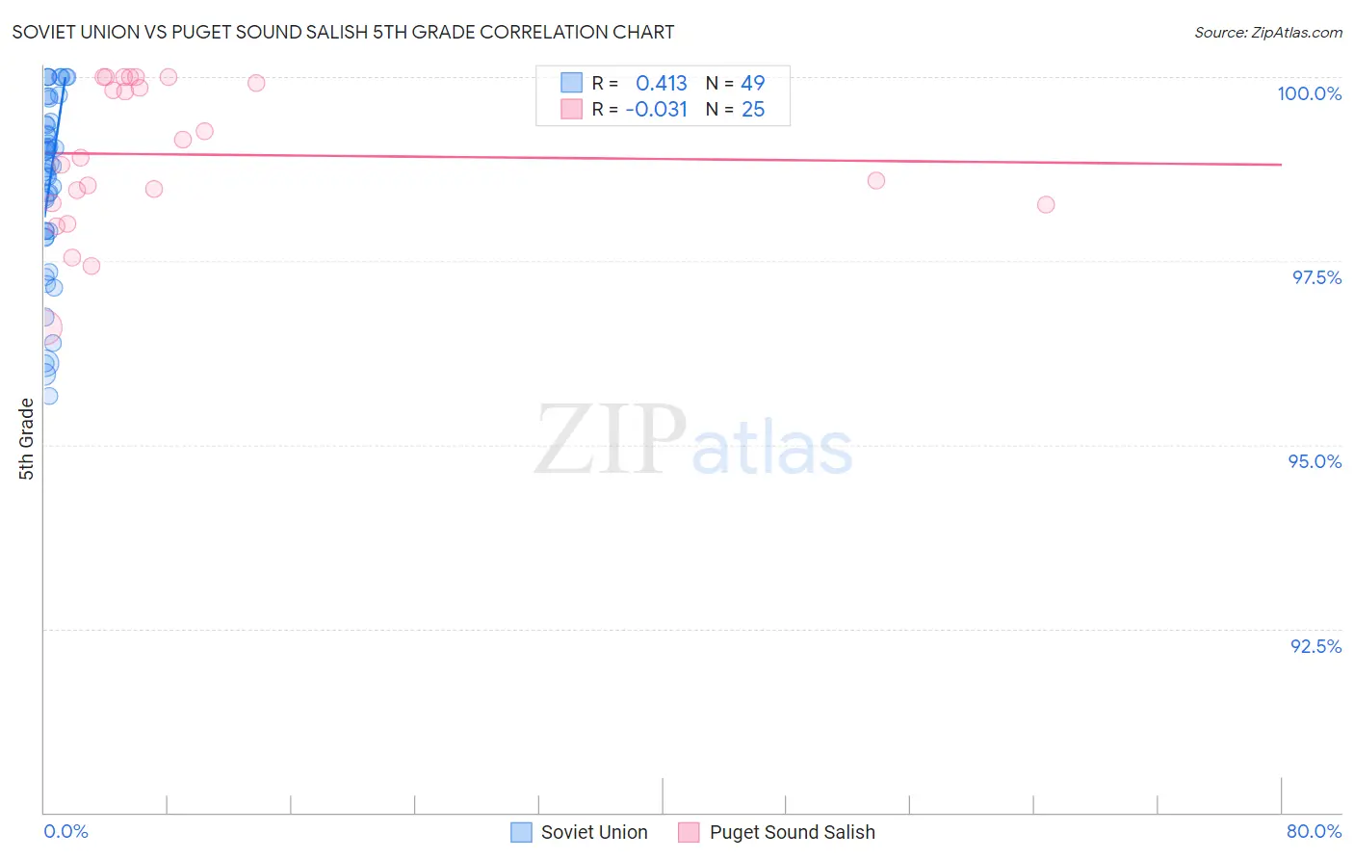Click the 100.0% y-axis label
1354x859 pixels.
(x=1309, y=93)
